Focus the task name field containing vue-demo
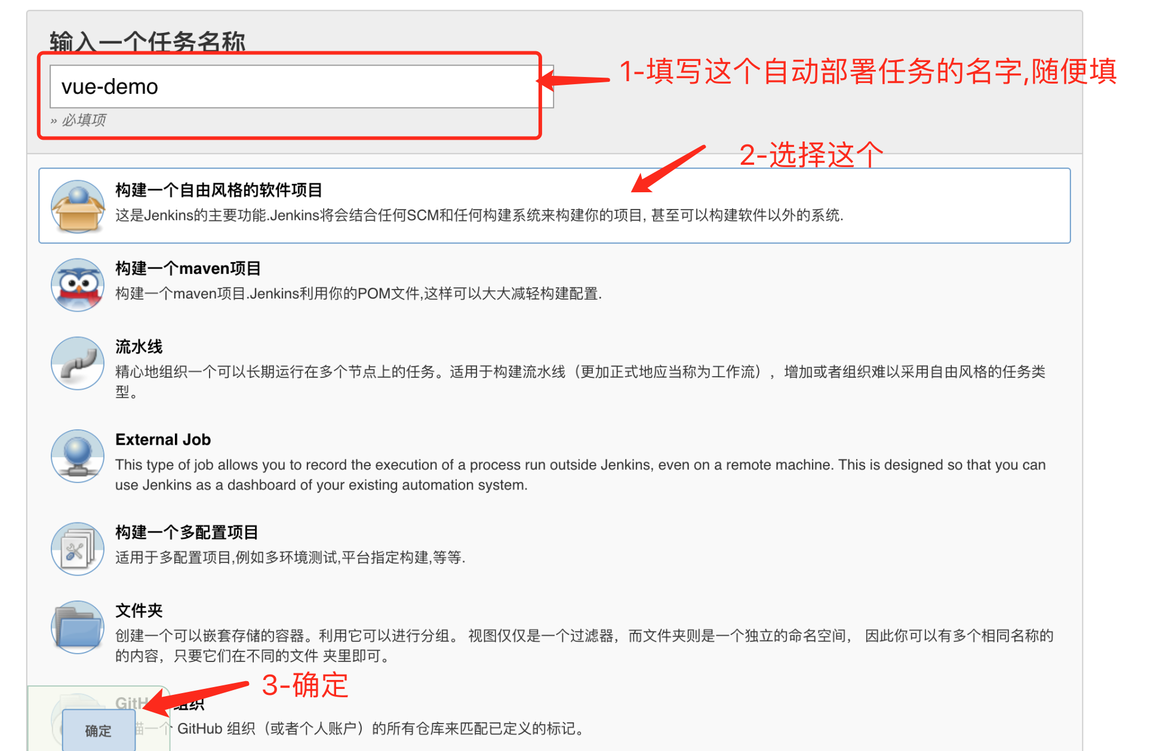Screen dimensions: 1175x751 click(302, 87)
